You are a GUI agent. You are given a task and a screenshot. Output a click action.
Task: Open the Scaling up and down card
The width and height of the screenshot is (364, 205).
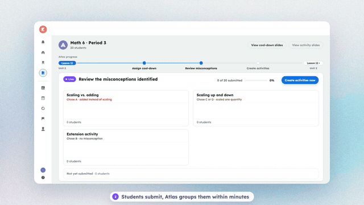point(256,108)
